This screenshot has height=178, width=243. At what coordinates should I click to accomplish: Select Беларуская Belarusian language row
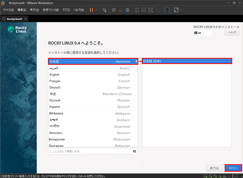pyautogui.click(x=93, y=139)
